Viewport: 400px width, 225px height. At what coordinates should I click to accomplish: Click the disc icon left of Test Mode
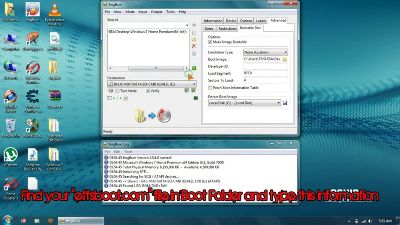[110, 91]
